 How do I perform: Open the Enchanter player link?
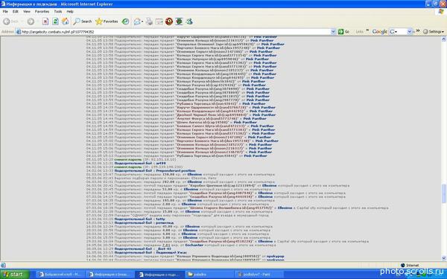tap(194, 245)
